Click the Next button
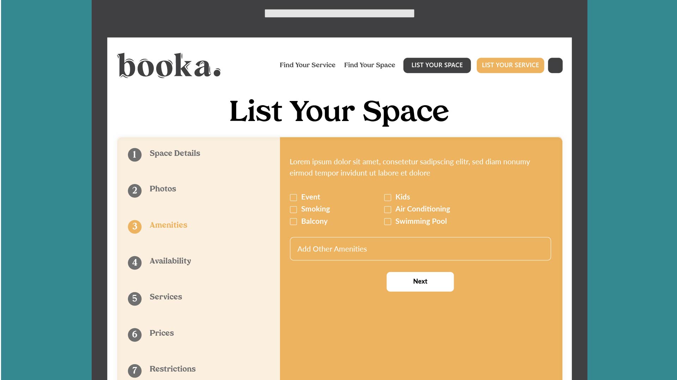Viewport: 677px width, 380px height. tap(420, 281)
